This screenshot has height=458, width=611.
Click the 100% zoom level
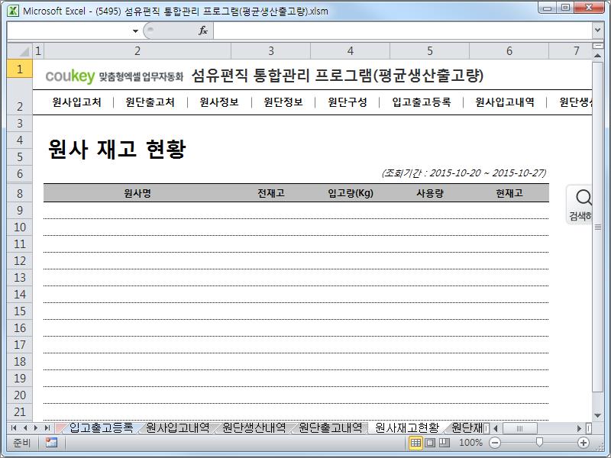[x=470, y=443]
